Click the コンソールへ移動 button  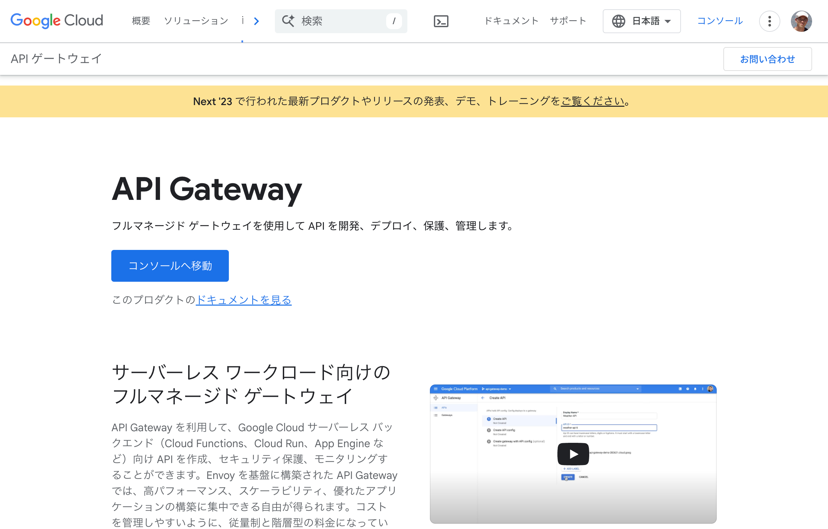[170, 266]
